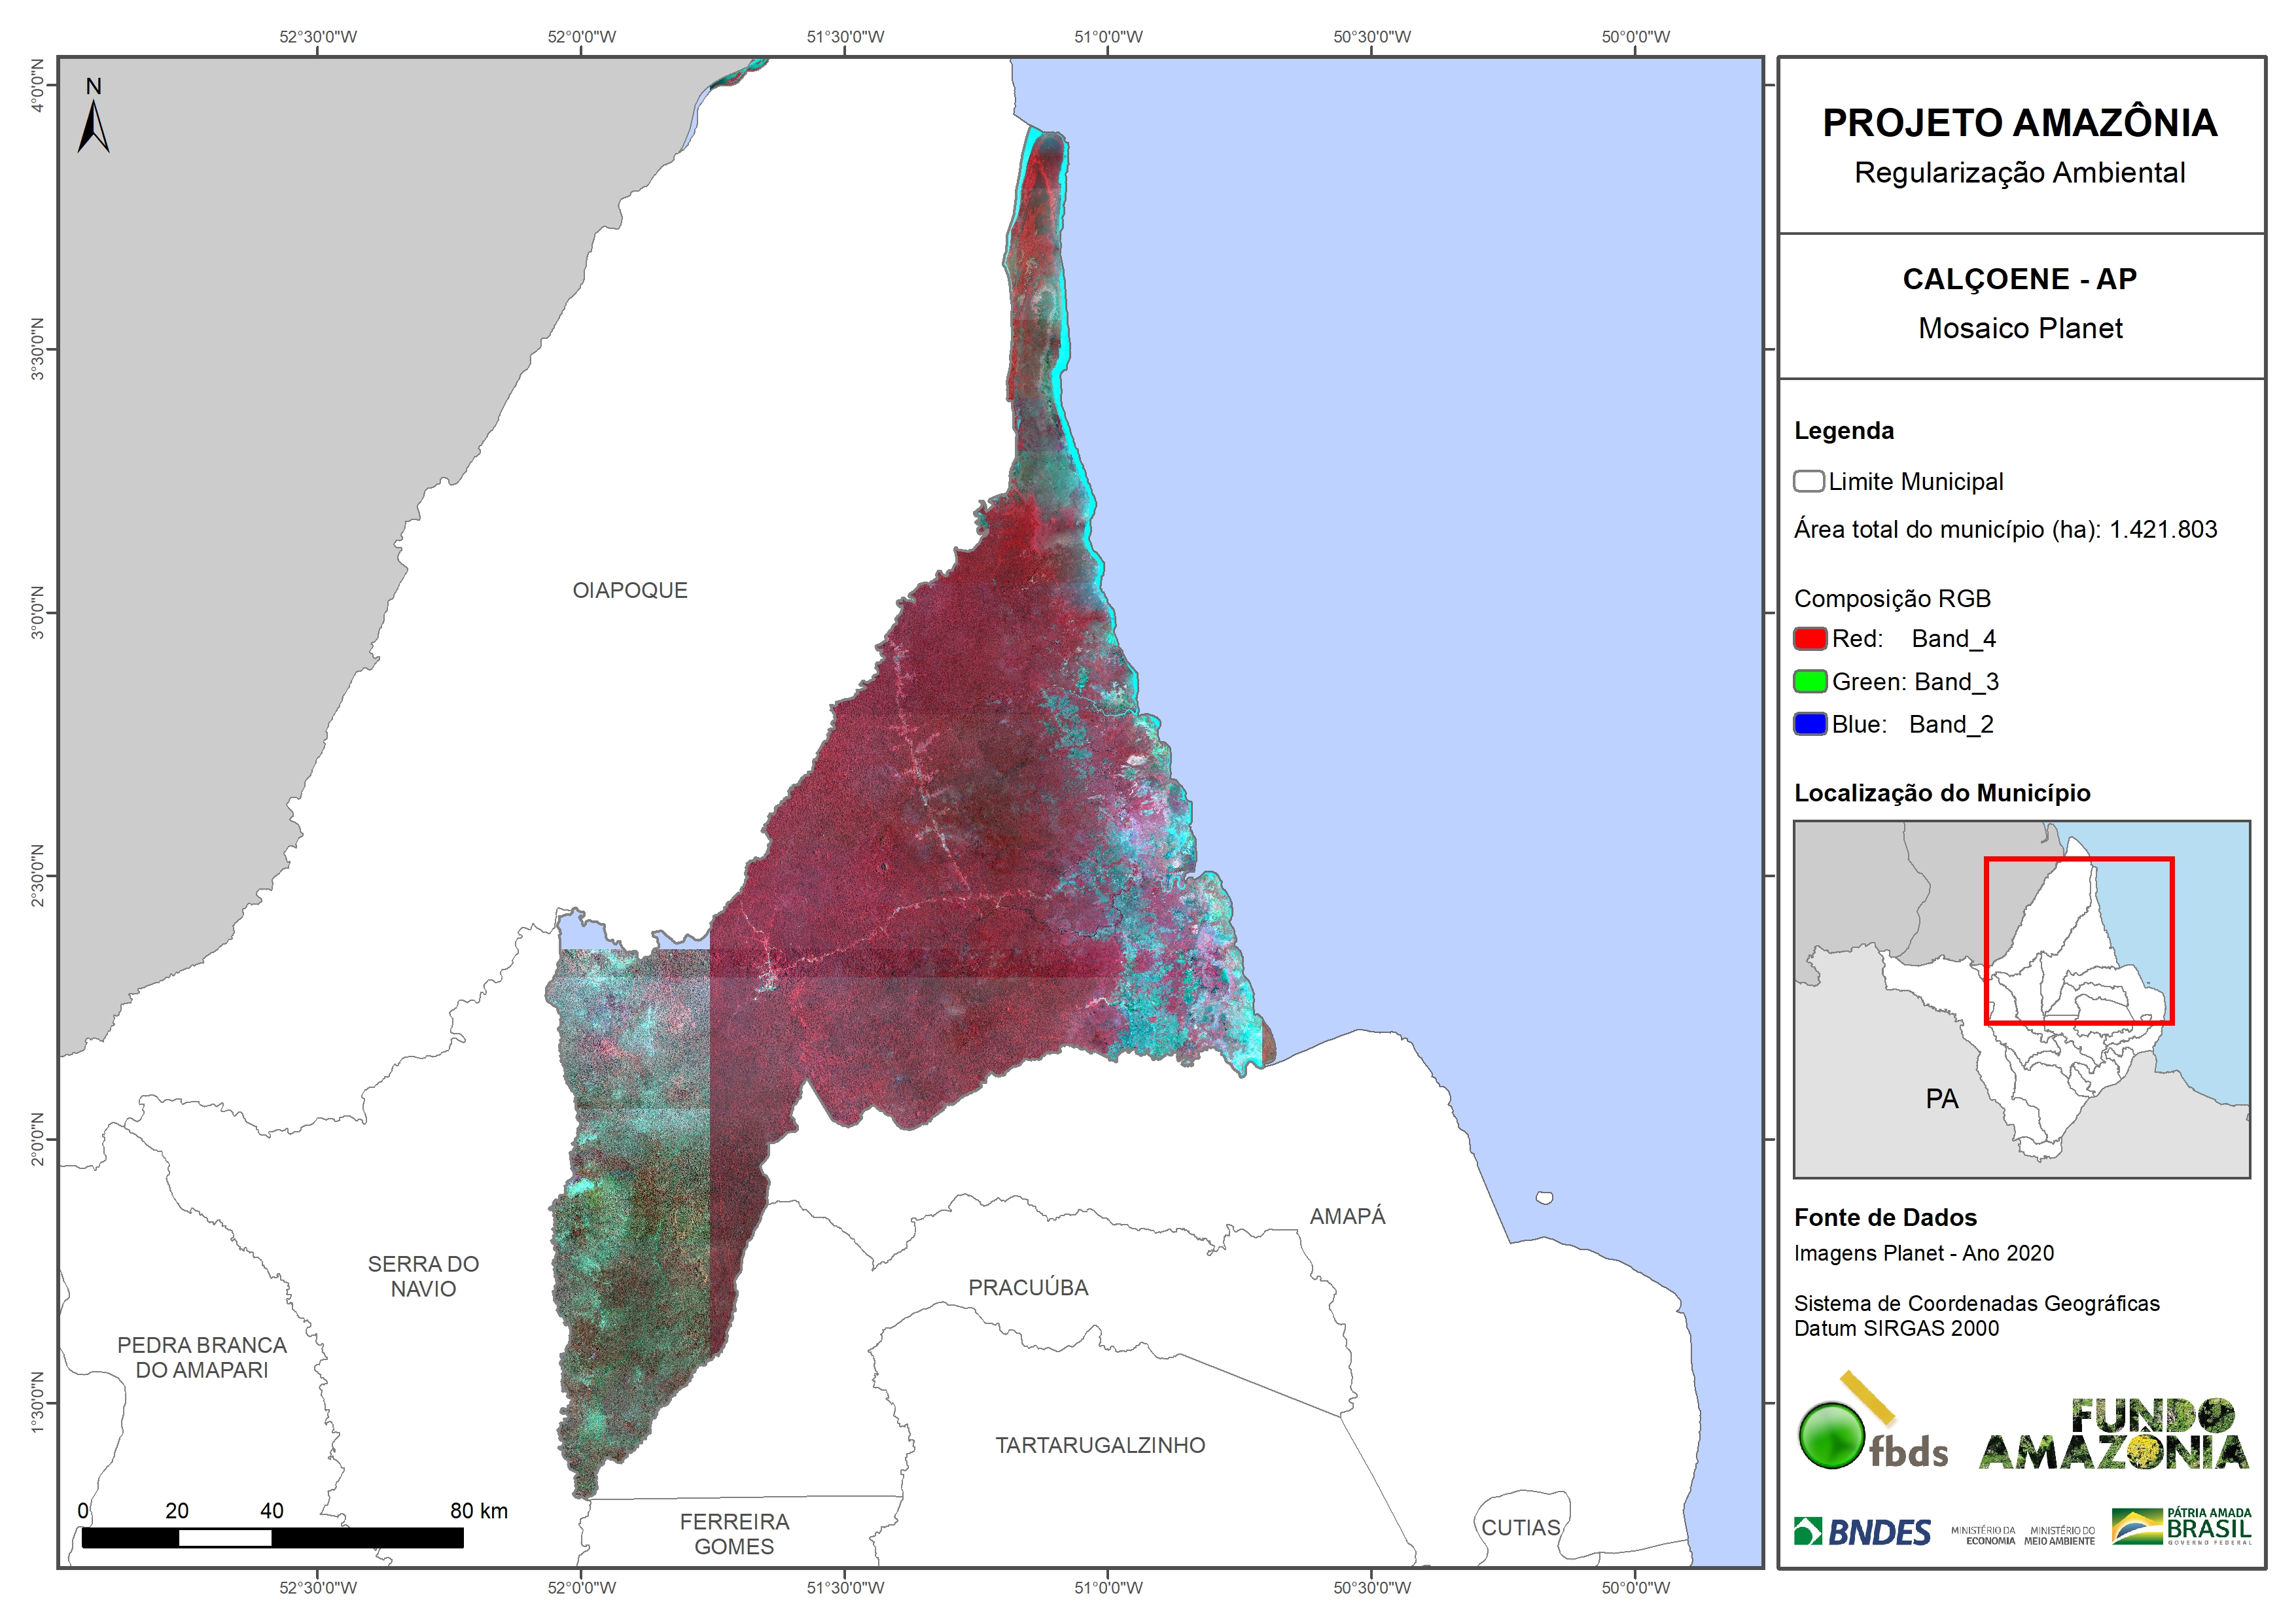Click the Pátria Amada Brasil logo
This screenshot has width=2296, height=1623.
tap(2181, 1526)
